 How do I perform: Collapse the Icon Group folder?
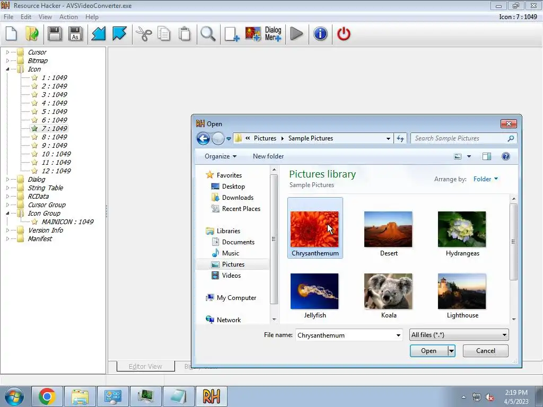tap(7, 213)
